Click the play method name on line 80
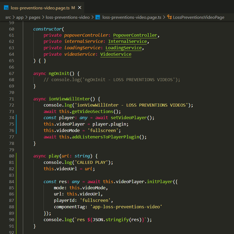Image resolution: width=234 pixels, height=234 pixels. pos(54,156)
